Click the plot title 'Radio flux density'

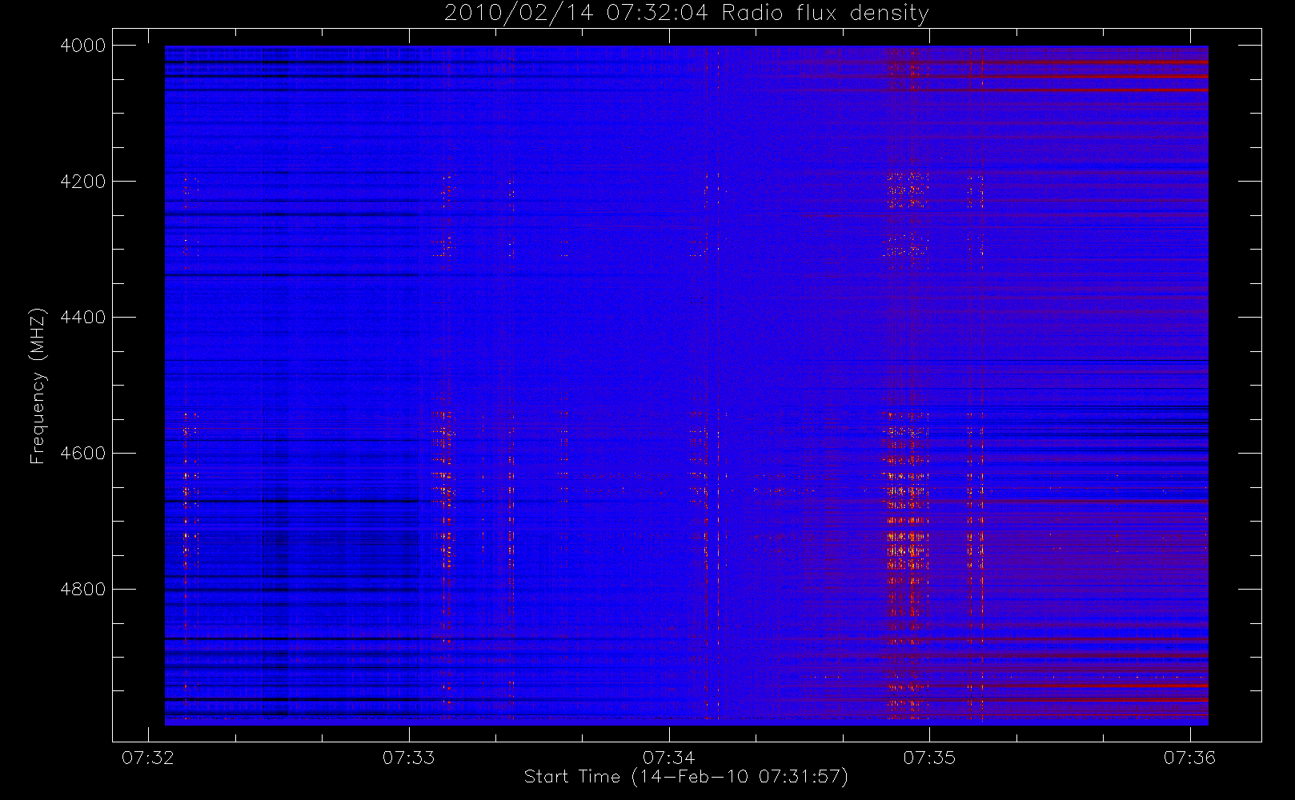click(x=824, y=14)
